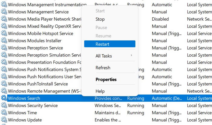Click the Windows Time service gear icon

pos(4,113)
